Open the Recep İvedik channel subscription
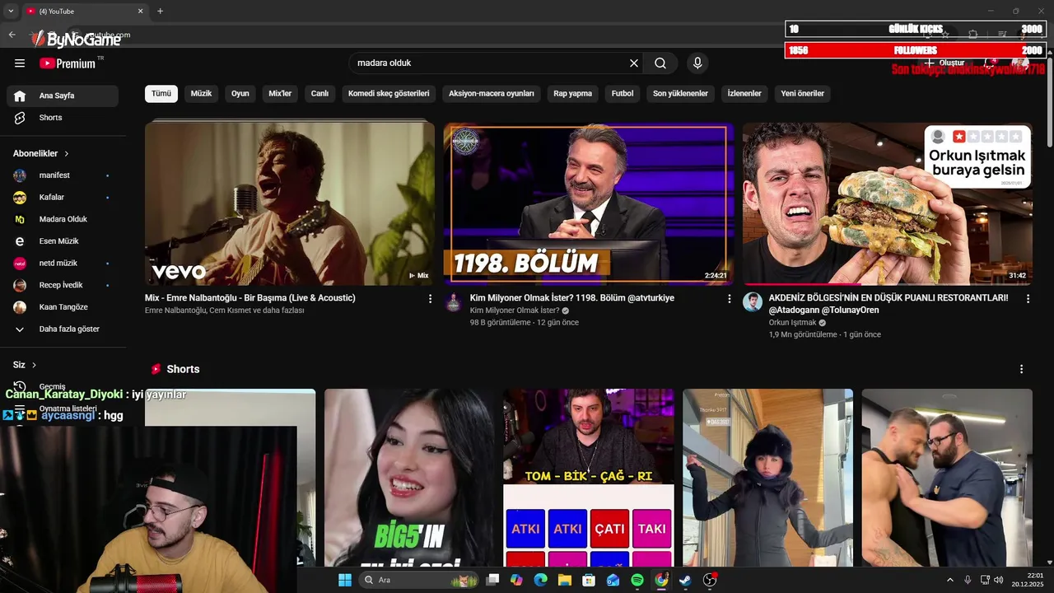This screenshot has width=1054, height=593. pos(63,285)
